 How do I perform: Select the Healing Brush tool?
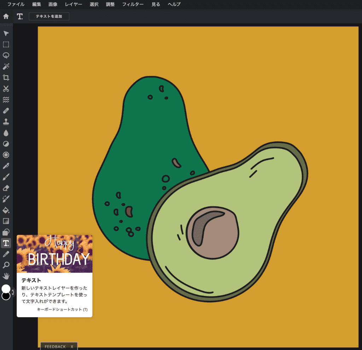point(6,110)
